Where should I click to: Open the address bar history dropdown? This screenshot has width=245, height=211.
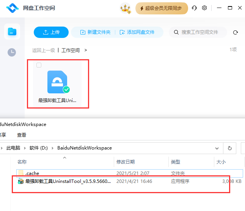[x=217, y=148]
